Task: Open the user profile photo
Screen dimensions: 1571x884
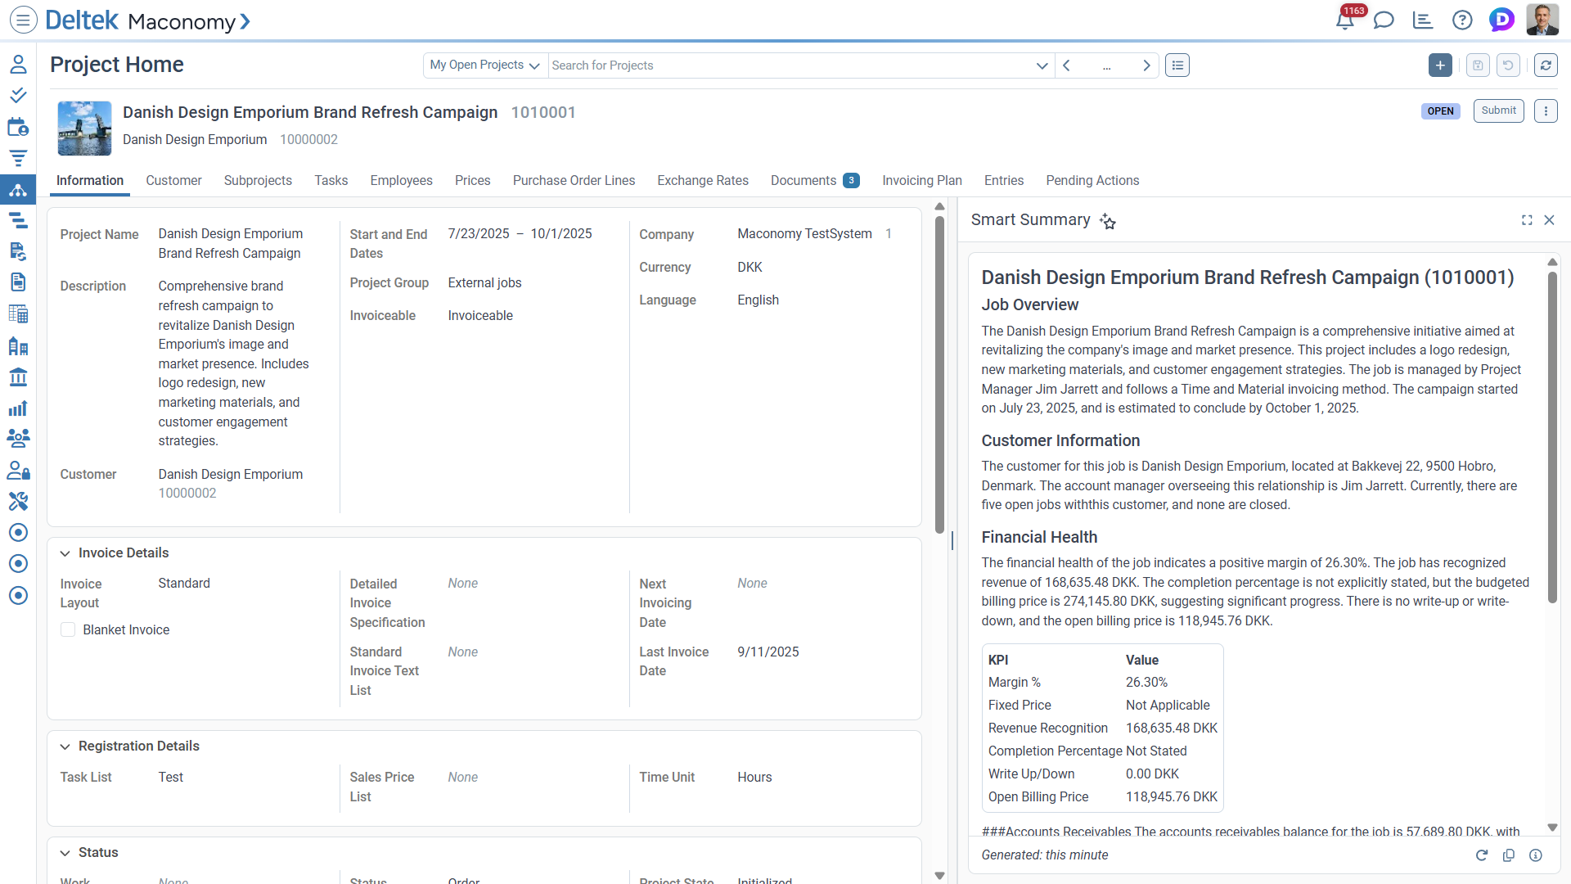Action: (x=1542, y=20)
